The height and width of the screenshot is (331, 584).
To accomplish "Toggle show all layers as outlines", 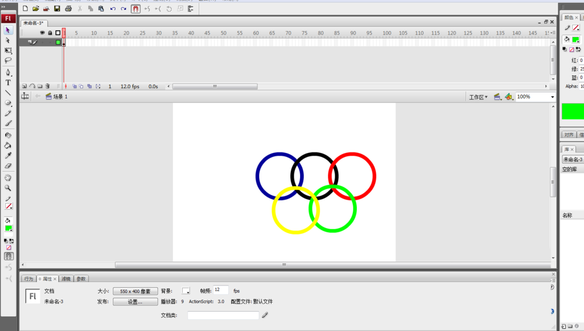I will pyautogui.click(x=58, y=33).
